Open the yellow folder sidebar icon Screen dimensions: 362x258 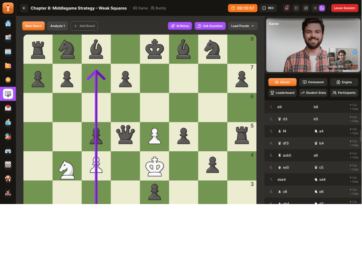pos(8,65)
